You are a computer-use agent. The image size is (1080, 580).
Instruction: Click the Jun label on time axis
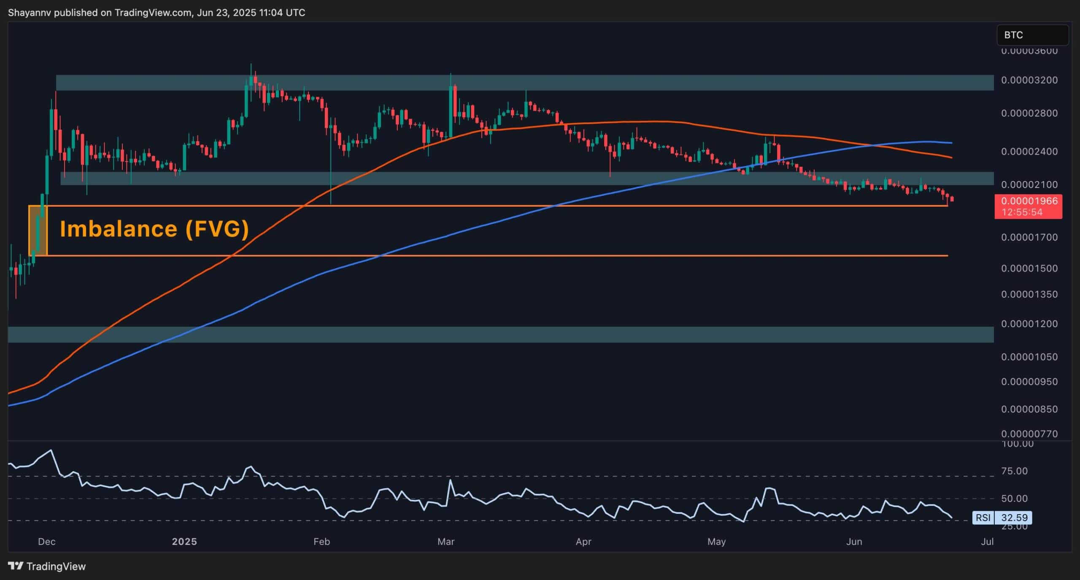pyautogui.click(x=854, y=542)
